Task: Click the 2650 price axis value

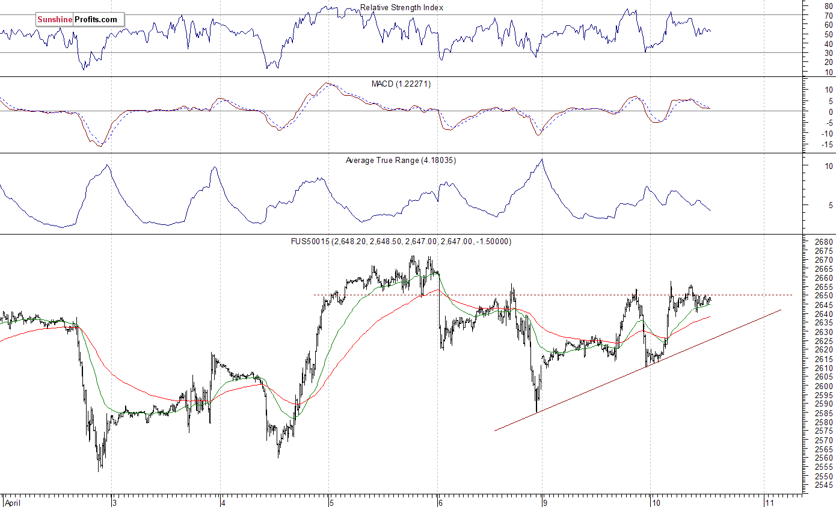Action: click(x=825, y=296)
